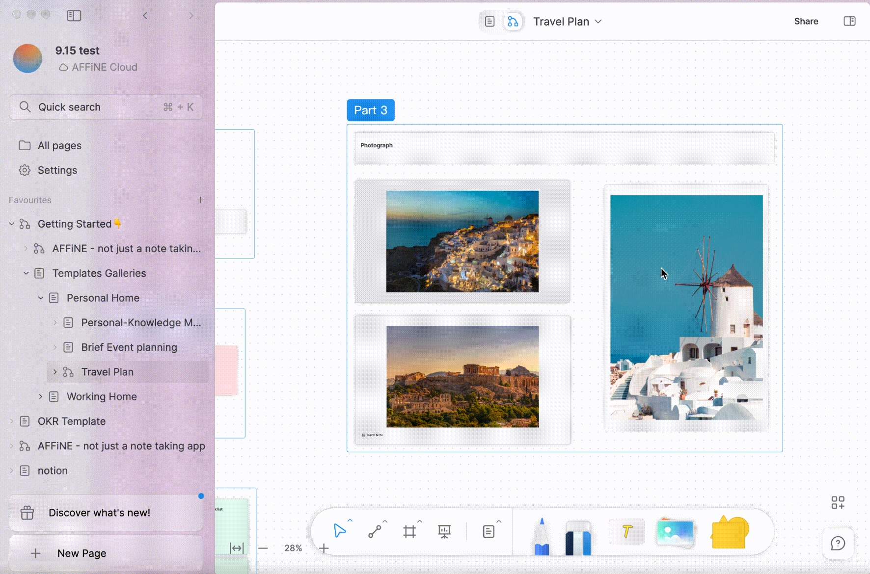Collapse the left sidebar

click(74, 15)
